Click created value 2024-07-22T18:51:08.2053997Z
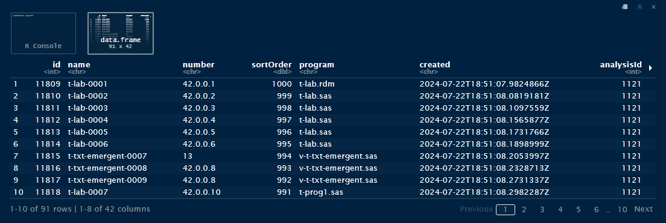 click(x=484, y=156)
